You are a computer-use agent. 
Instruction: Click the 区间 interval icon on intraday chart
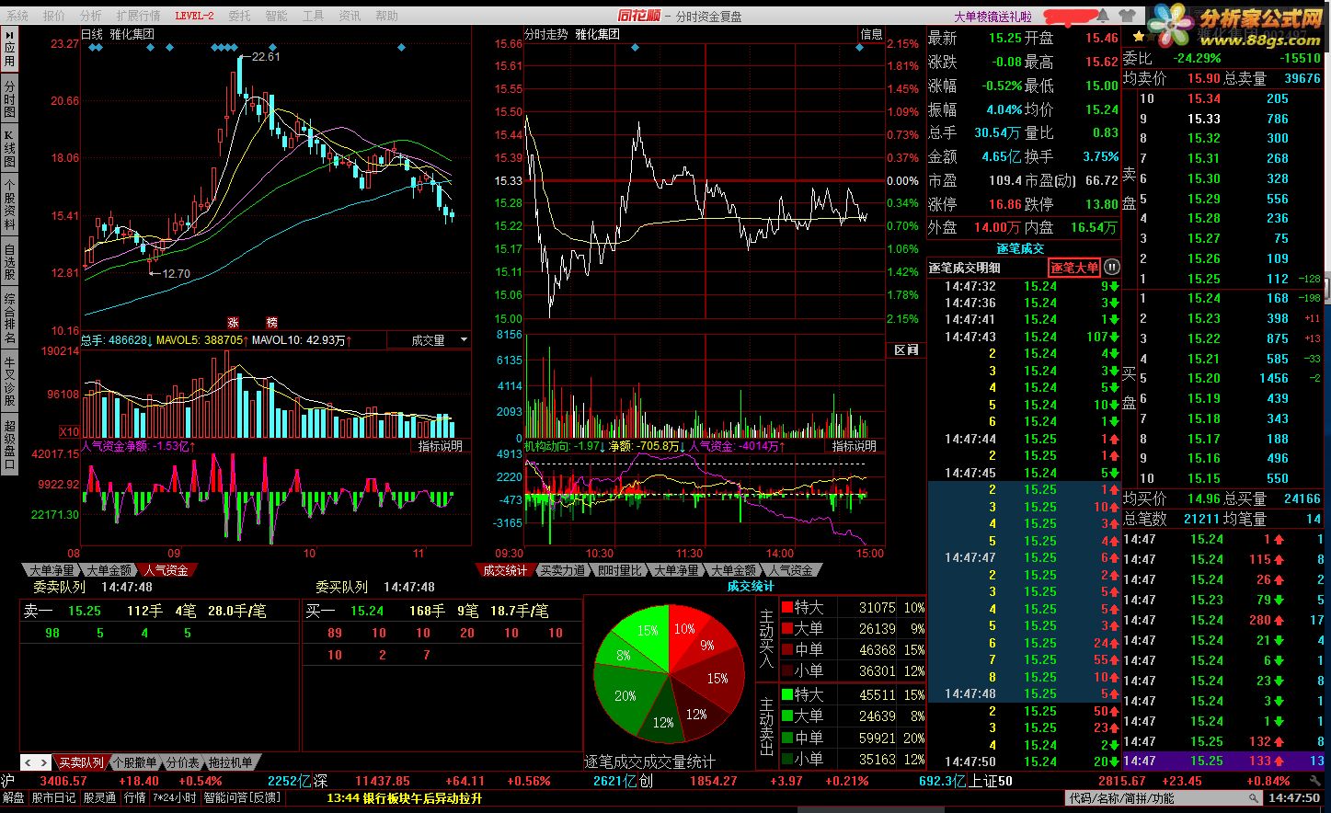click(906, 350)
